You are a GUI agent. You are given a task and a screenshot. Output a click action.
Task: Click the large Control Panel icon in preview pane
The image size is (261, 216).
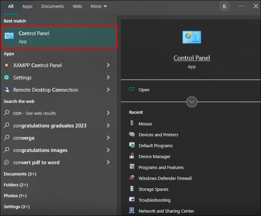(191, 37)
